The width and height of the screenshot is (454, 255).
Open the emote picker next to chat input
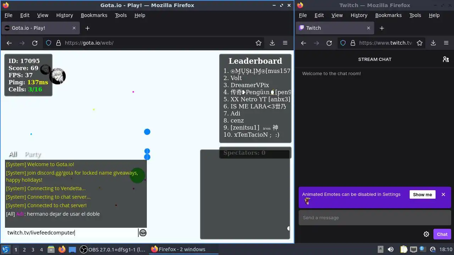(x=143, y=233)
